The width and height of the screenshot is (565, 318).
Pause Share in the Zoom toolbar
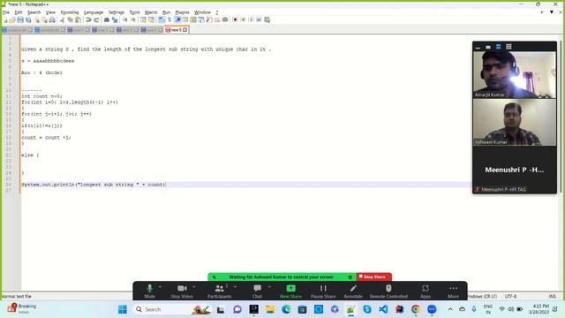323,291
